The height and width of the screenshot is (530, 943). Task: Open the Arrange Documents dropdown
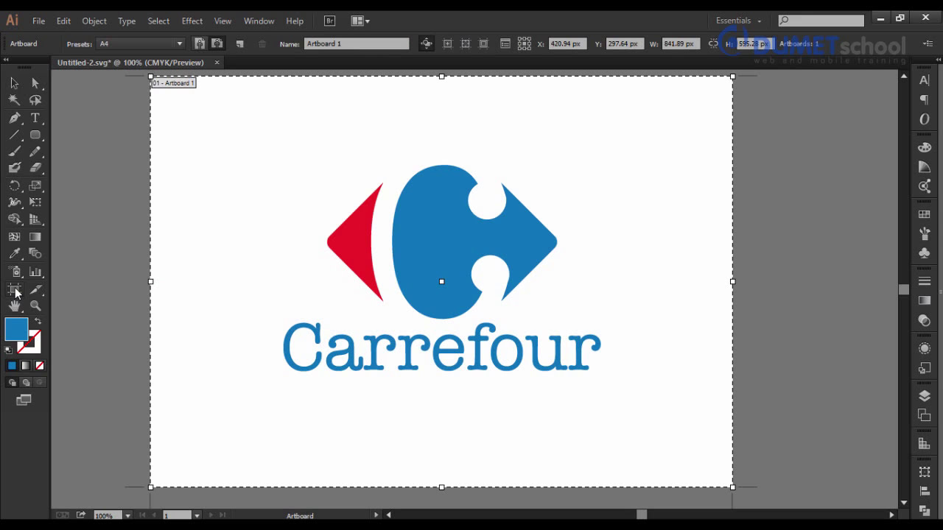[x=360, y=21]
